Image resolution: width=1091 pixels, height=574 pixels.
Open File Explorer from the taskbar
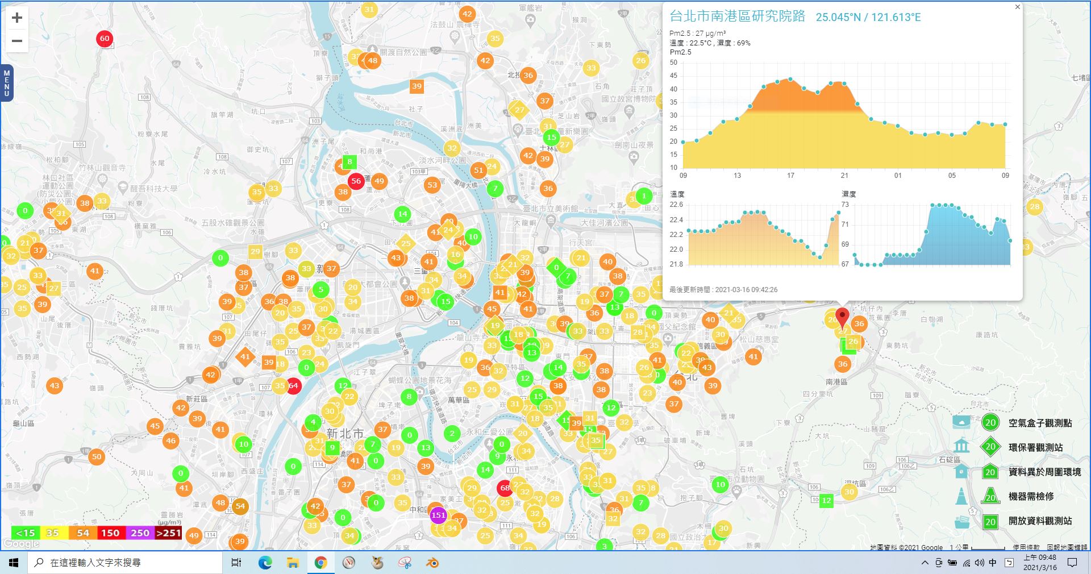tap(293, 563)
